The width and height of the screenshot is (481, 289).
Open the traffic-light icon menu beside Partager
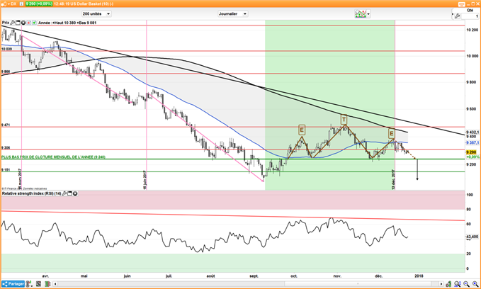[x=28, y=284]
